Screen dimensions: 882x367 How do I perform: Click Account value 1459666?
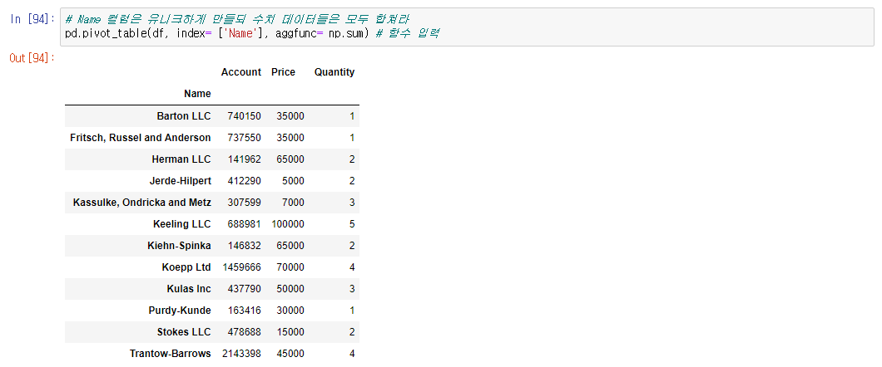click(x=242, y=267)
